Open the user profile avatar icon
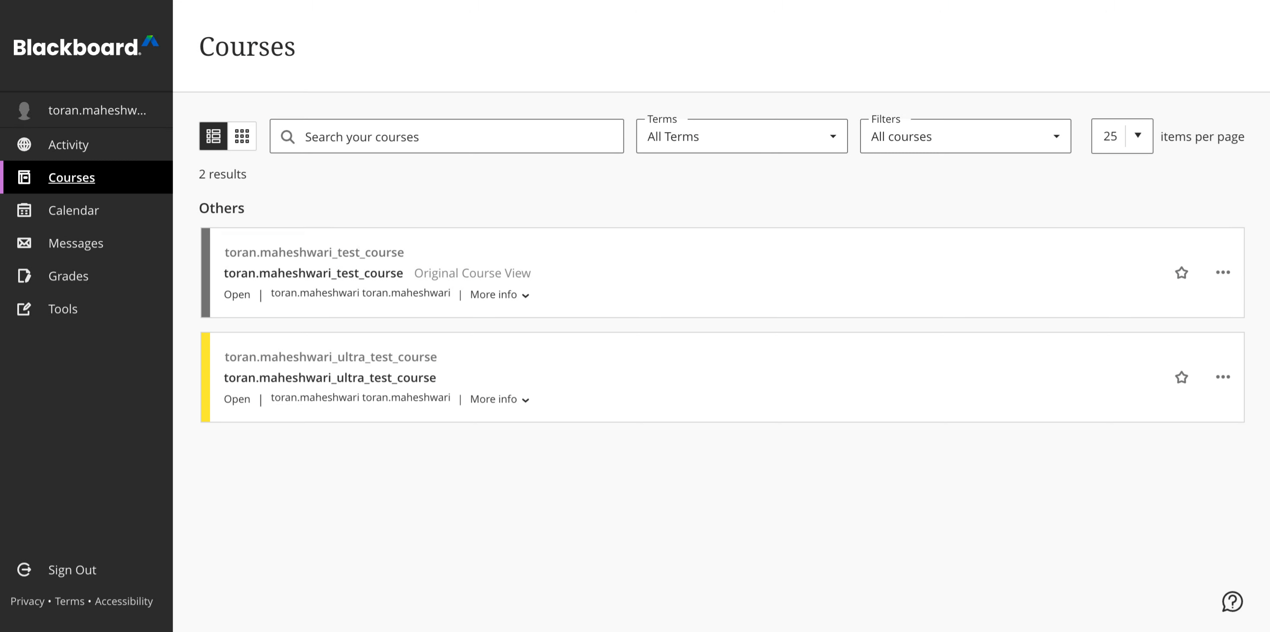This screenshot has width=1270, height=632. coord(24,111)
